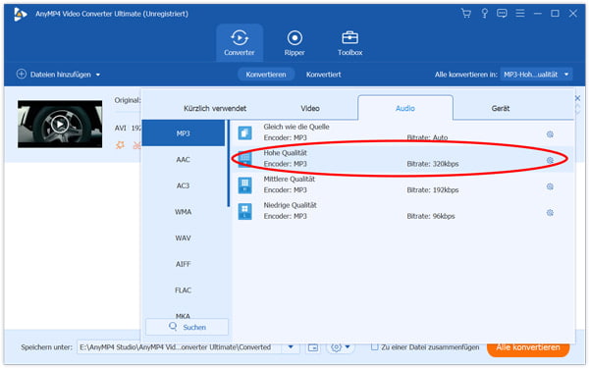Screen dimensions: 589x368
Task: Choose WMA in the format list
Action: point(184,211)
